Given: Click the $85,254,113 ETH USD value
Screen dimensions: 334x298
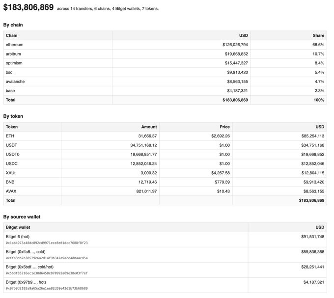Looking at the screenshot, I should (313, 136).
